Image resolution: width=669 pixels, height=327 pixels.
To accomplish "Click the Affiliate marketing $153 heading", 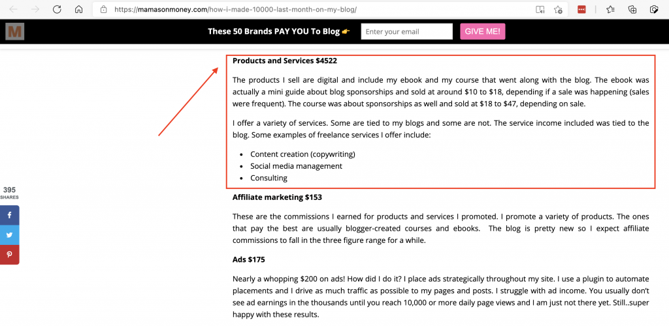I will [277, 197].
